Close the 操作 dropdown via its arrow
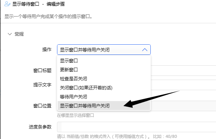The height and width of the screenshot is (139, 216). [x=145, y=50]
